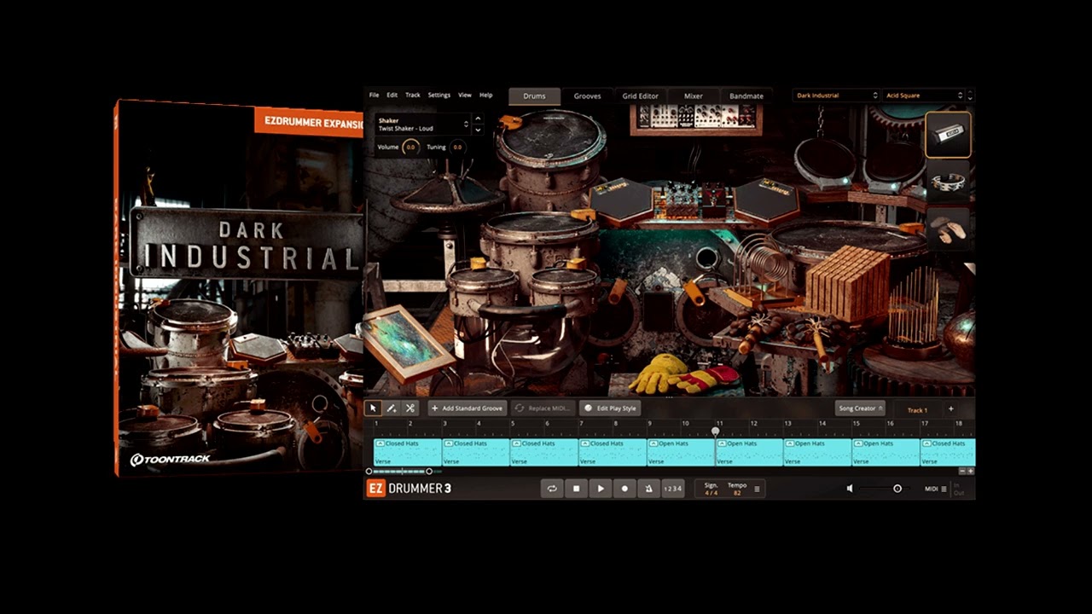Select the Open Hats clip at bar 15
Image resolution: width=1092 pixels, height=614 pixels.
coord(885,452)
